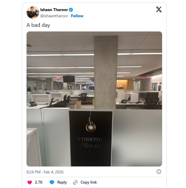Like the tweet with the pink heart icon
This screenshot has width=186, height=188.
[x=30, y=182]
